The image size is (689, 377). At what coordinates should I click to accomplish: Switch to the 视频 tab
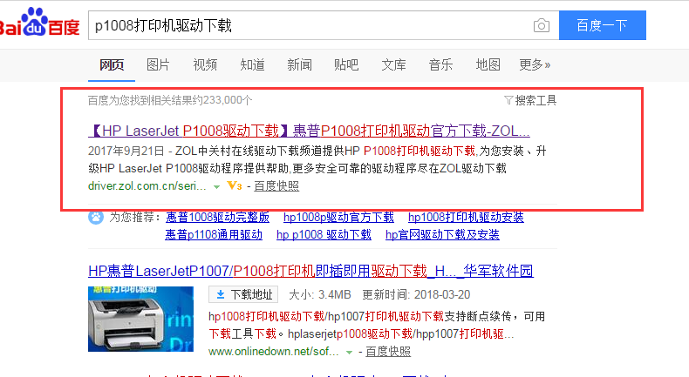[205, 64]
